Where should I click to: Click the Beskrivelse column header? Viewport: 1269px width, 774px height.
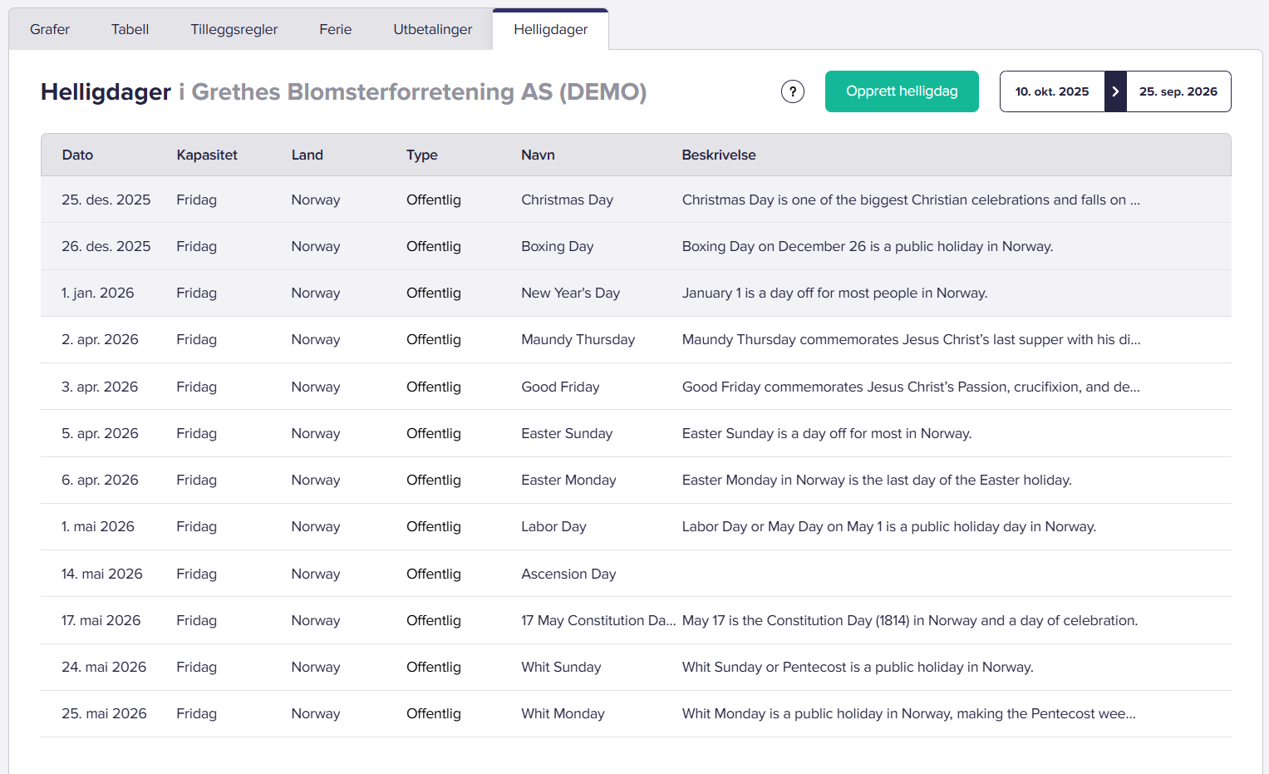point(719,155)
